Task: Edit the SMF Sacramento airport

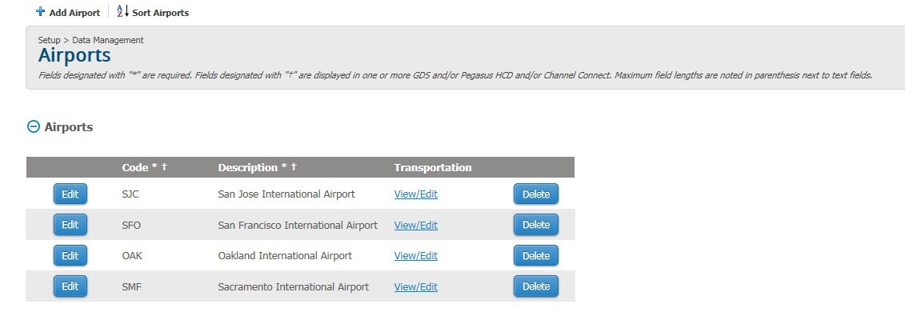Action: [70, 286]
